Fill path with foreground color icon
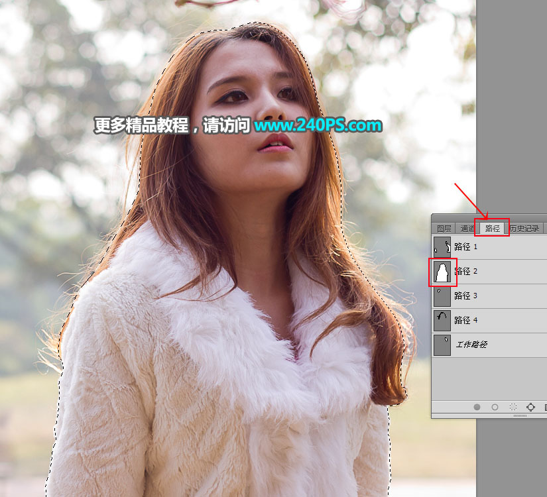547x497 pixels. pyautogui.click(x=477, y=407)
